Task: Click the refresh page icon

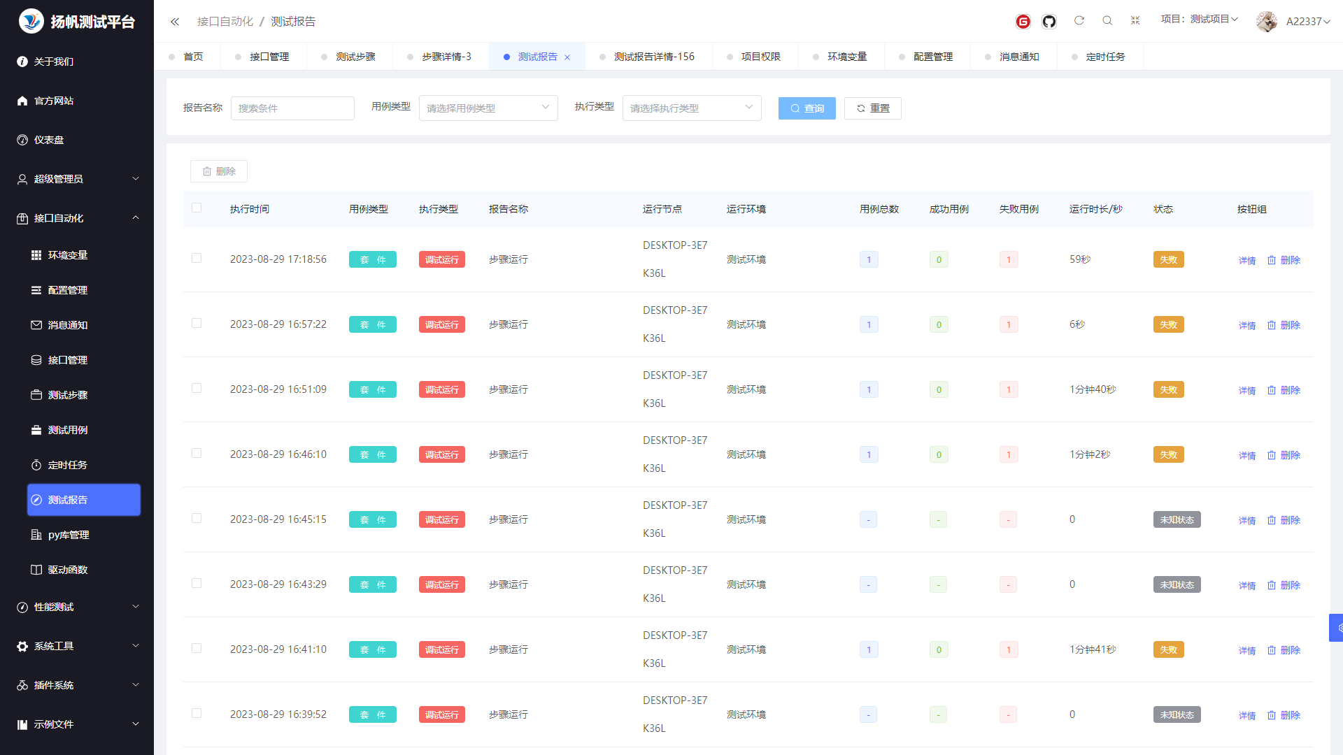Action: click(1079, 21)
